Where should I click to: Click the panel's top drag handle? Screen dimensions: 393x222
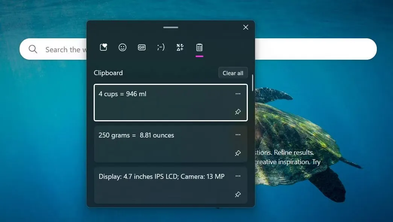171,27
